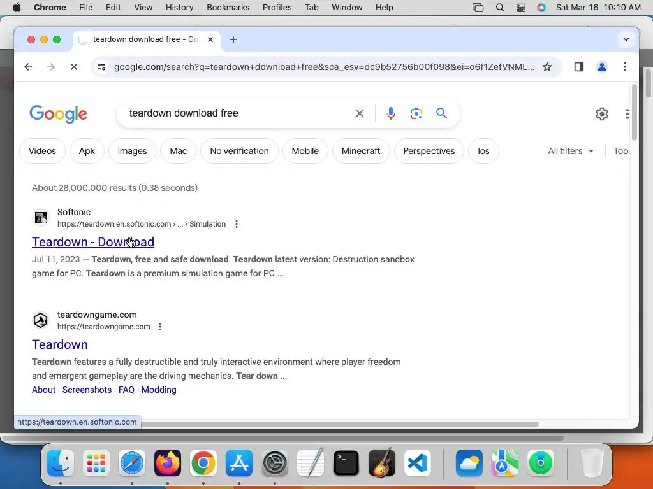The image size is (653, 489).
Task: Open Terminal from the Dock
Action: pyautogui.click(x=346, y=463)
